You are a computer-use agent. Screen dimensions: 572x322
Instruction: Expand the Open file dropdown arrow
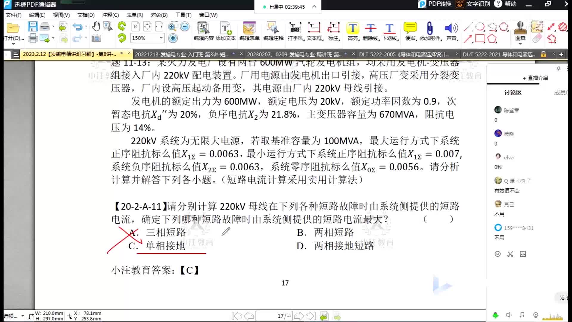(x=13, y=44)
